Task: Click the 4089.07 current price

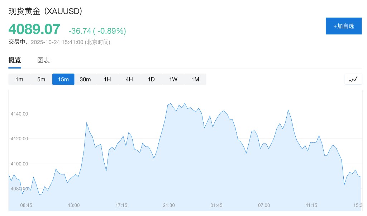Action: (x=34, y=29)
